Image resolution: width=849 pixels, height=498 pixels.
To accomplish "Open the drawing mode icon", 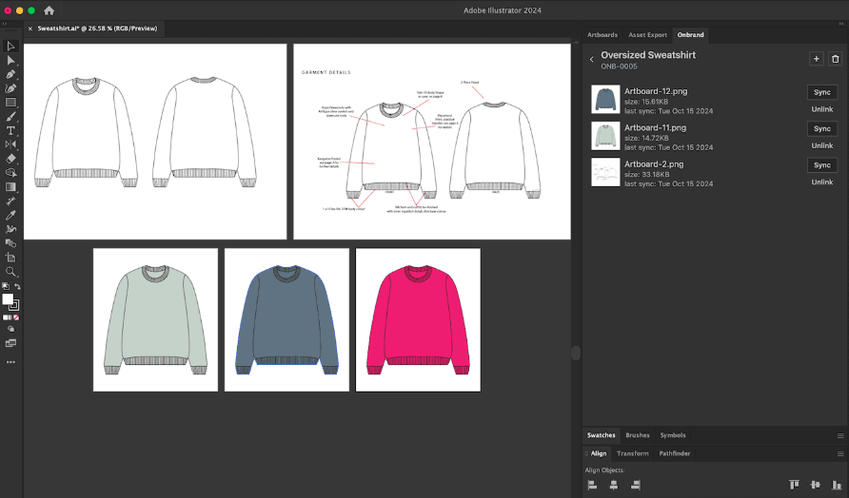I will pyautogui.click(x=10, y=329).
